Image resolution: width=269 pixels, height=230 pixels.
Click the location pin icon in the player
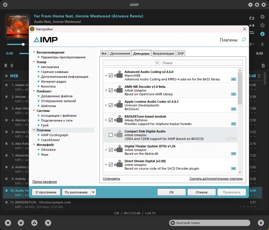[12, 66]
